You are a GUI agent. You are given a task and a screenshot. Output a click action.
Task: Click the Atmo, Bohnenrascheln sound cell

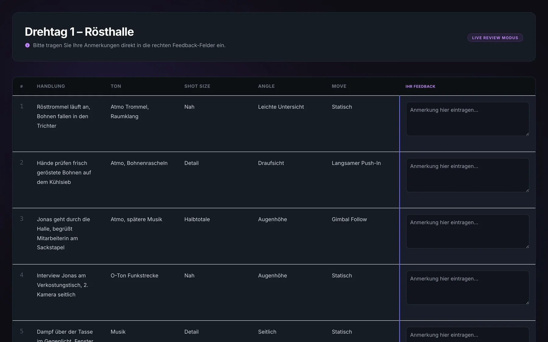[139, 163]
